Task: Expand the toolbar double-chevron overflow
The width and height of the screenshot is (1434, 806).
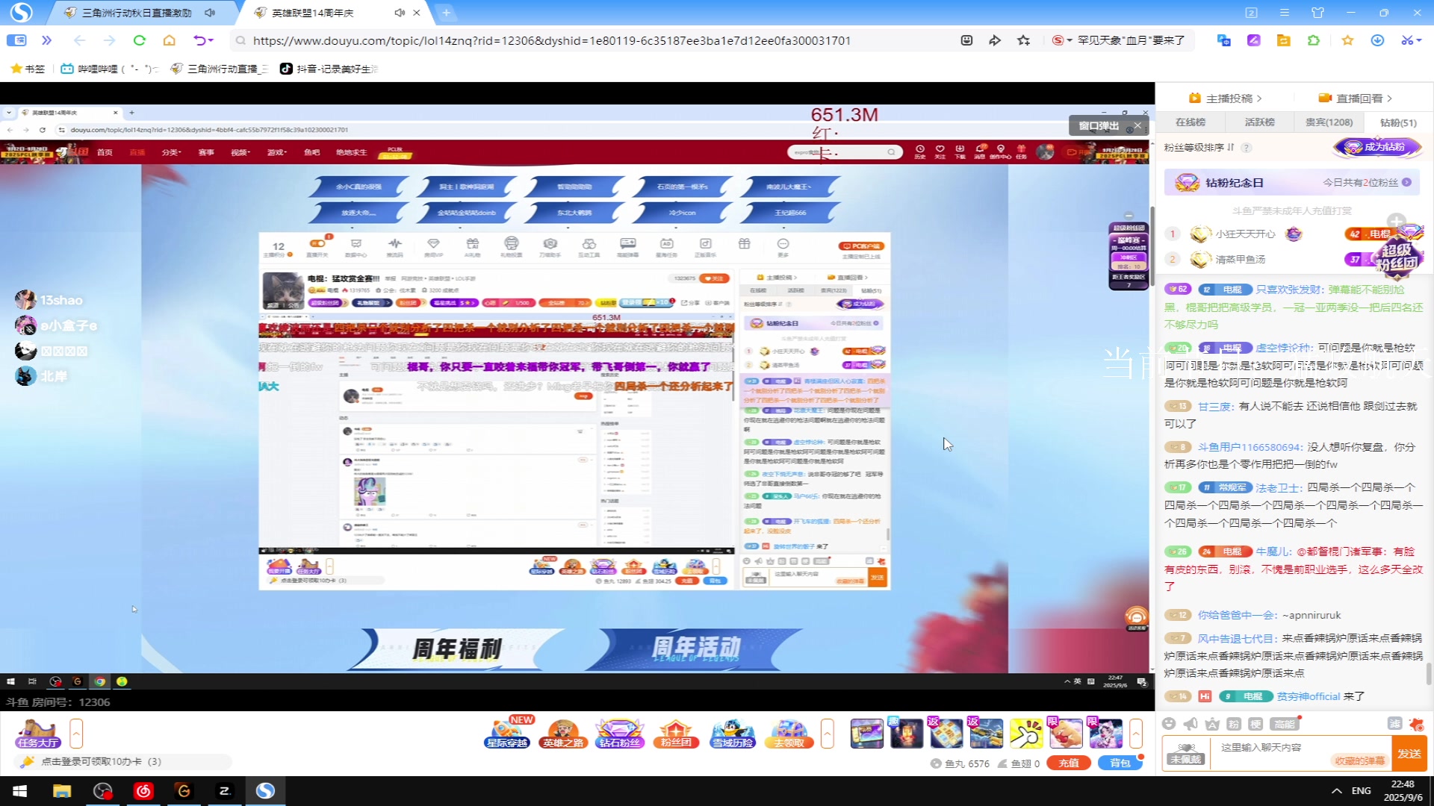Action: [x=47, y=40]
